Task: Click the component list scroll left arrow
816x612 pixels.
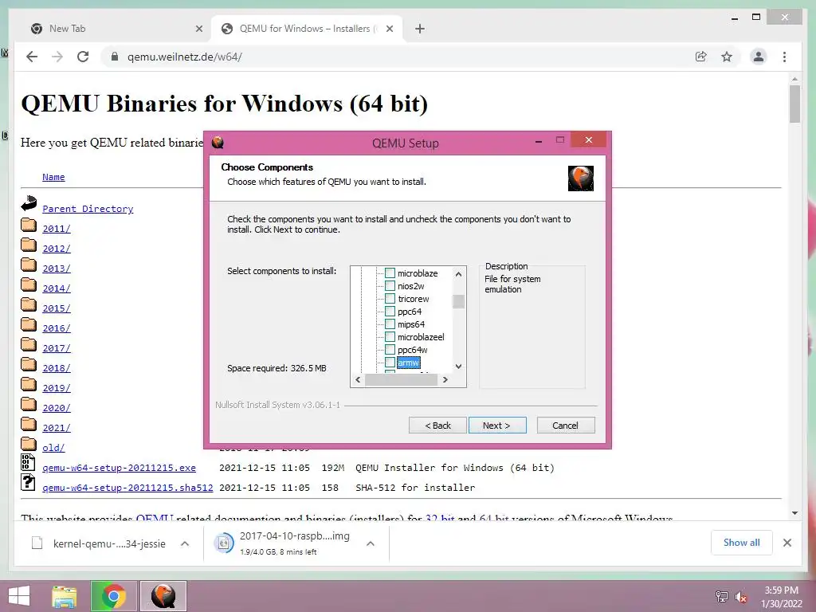Action: pyautogui.click(x=358, y=380)
